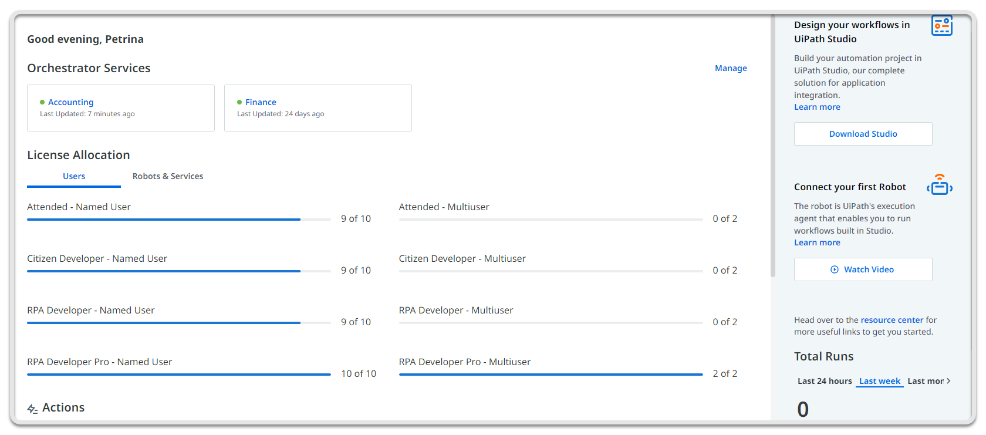Click RPA Developer Pro - Named User progress bar

(x=179, y=375)
